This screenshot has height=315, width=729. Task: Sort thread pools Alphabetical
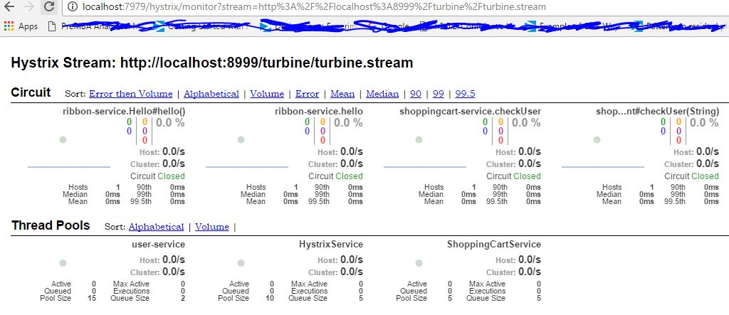click(x=156, y=227)
